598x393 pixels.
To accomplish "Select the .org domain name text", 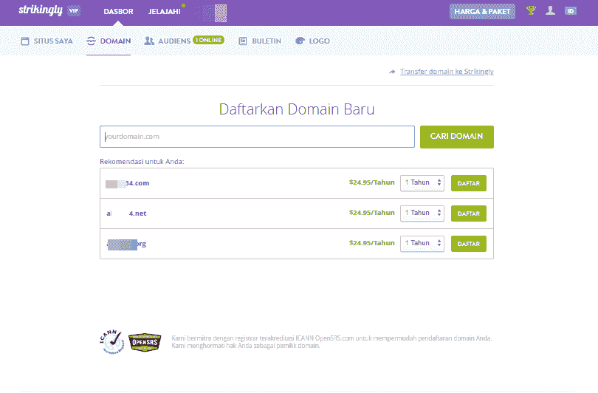I will tap(126, 244).
